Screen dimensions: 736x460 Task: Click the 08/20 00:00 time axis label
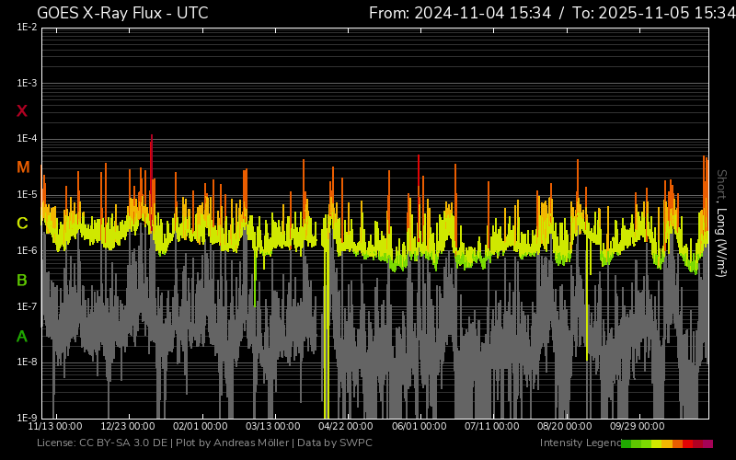(565, 427)
